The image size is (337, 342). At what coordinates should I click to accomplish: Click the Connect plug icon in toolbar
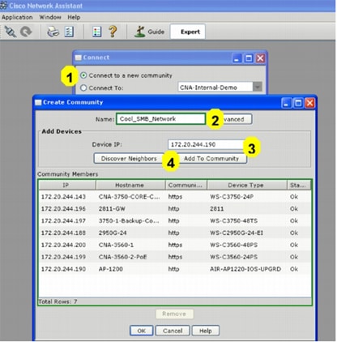click(10, 32)
